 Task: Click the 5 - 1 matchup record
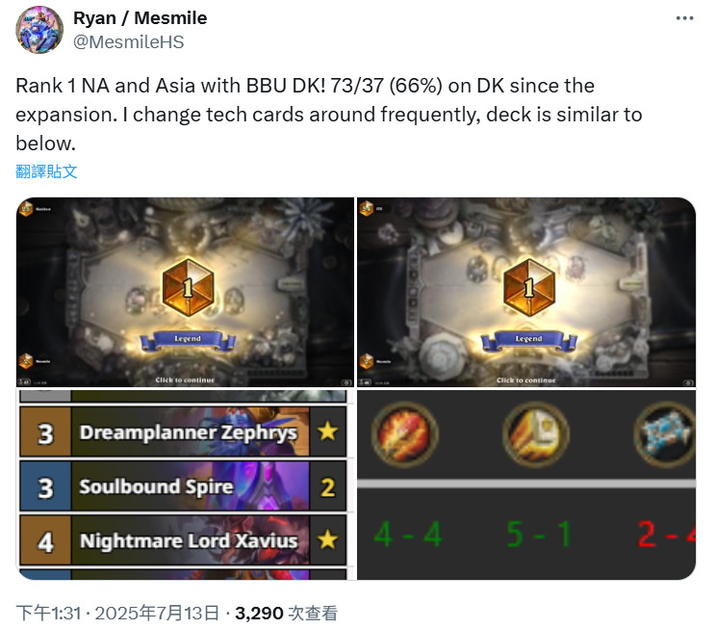tap(539, 534)
